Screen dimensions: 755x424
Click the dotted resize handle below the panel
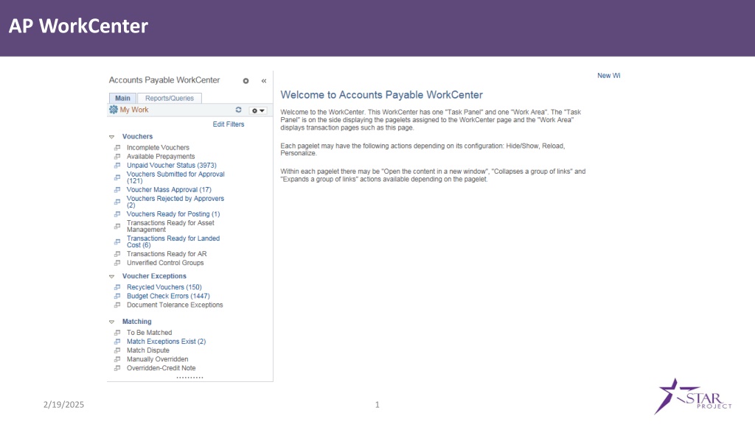click(x=189, y=378)
